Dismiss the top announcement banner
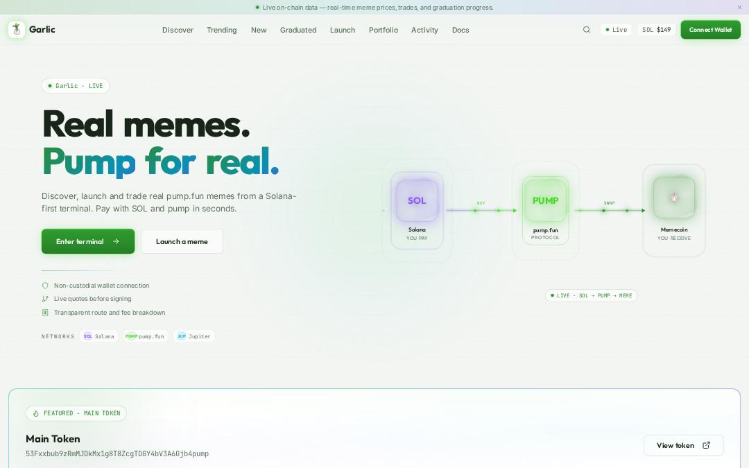The width and height of the screenshot is (749, 468). click(x=739, y=7)
